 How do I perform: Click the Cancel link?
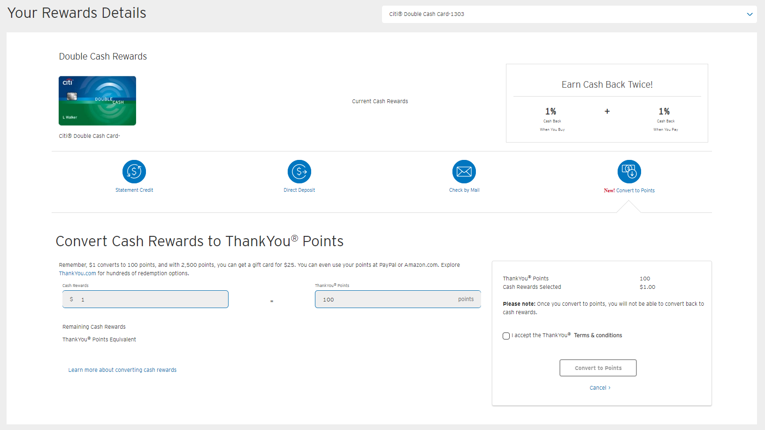(x=600, y=388)
